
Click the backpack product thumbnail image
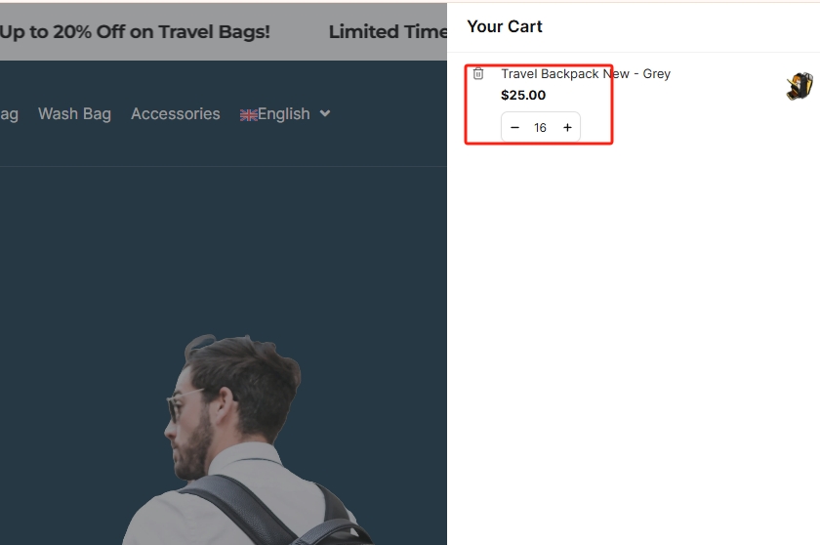pyautogui.click(x=799, y=86)
